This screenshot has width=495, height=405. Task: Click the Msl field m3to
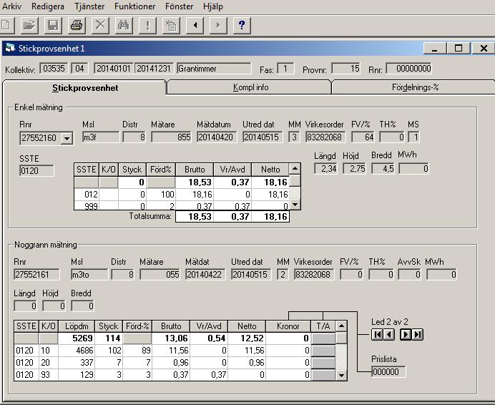click(x=89, y=274)
